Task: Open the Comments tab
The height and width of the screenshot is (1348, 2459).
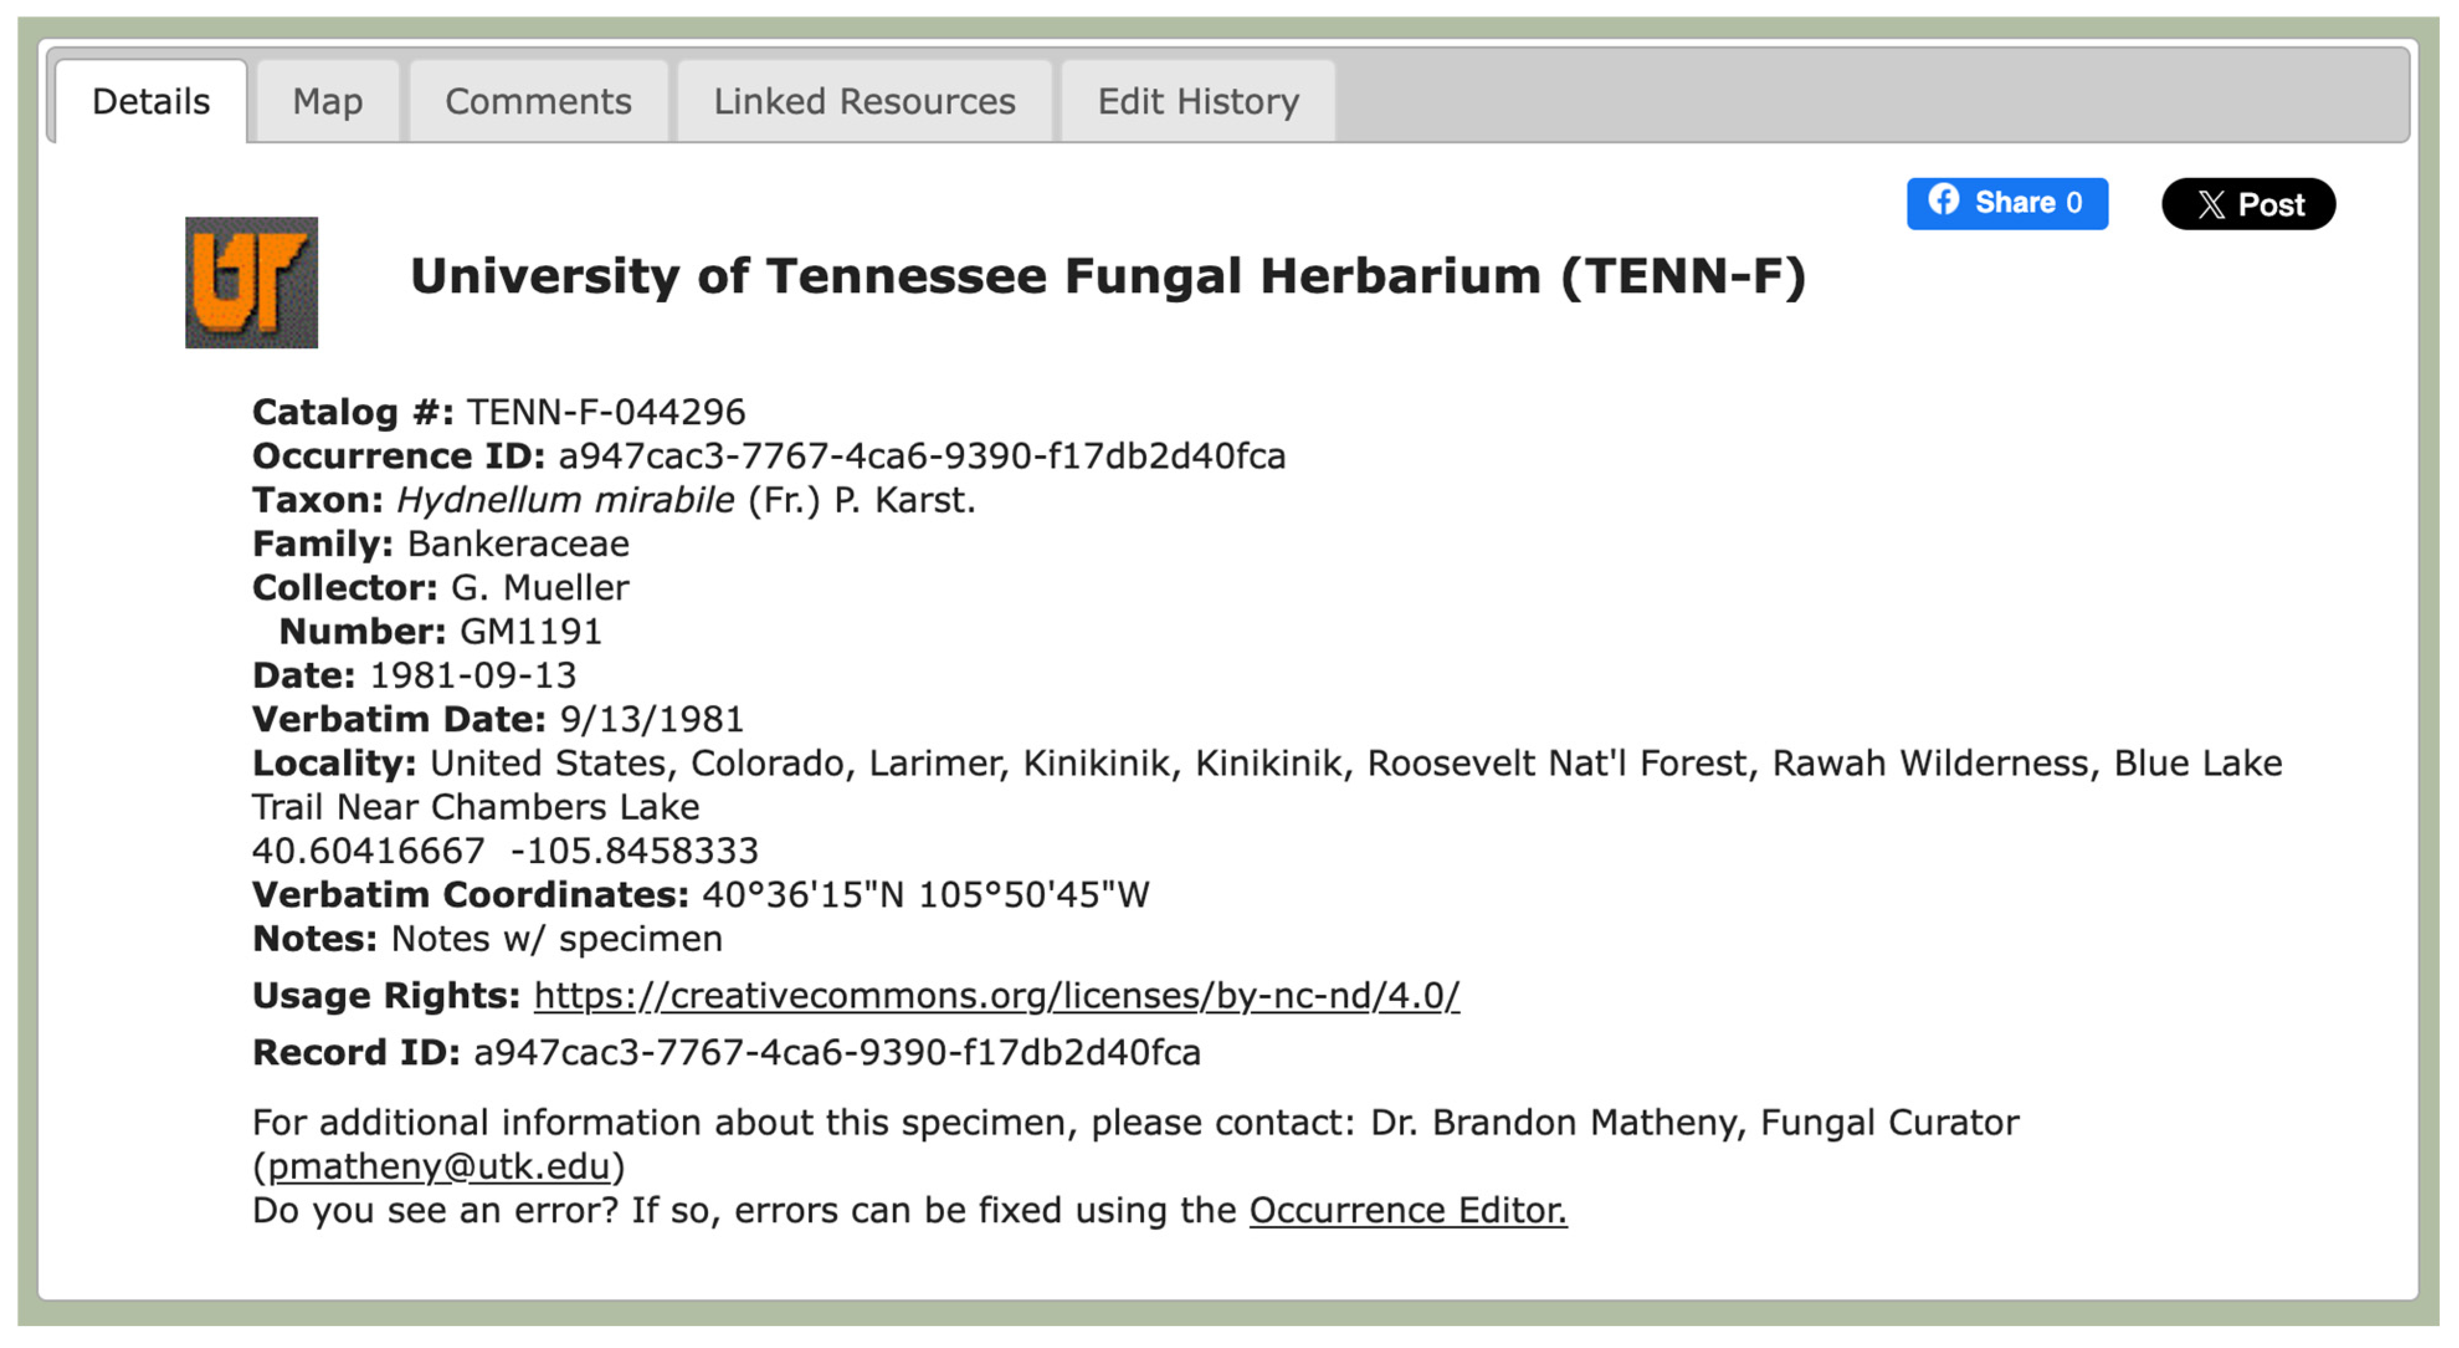Action: coord(538,101)
